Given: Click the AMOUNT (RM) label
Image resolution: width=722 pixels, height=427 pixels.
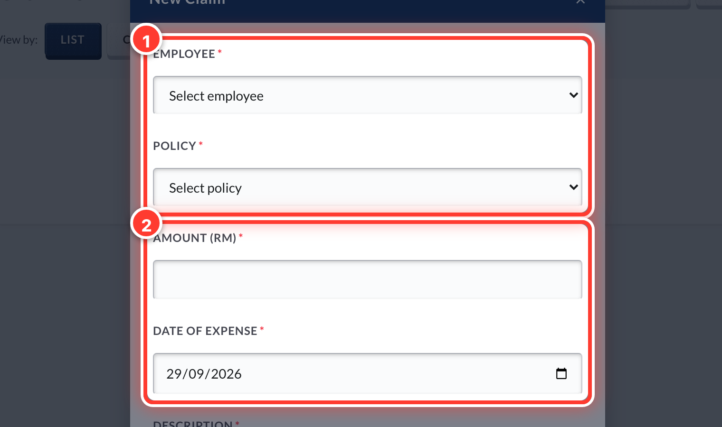Looking at the screenshot, I should tap(195, 238).
